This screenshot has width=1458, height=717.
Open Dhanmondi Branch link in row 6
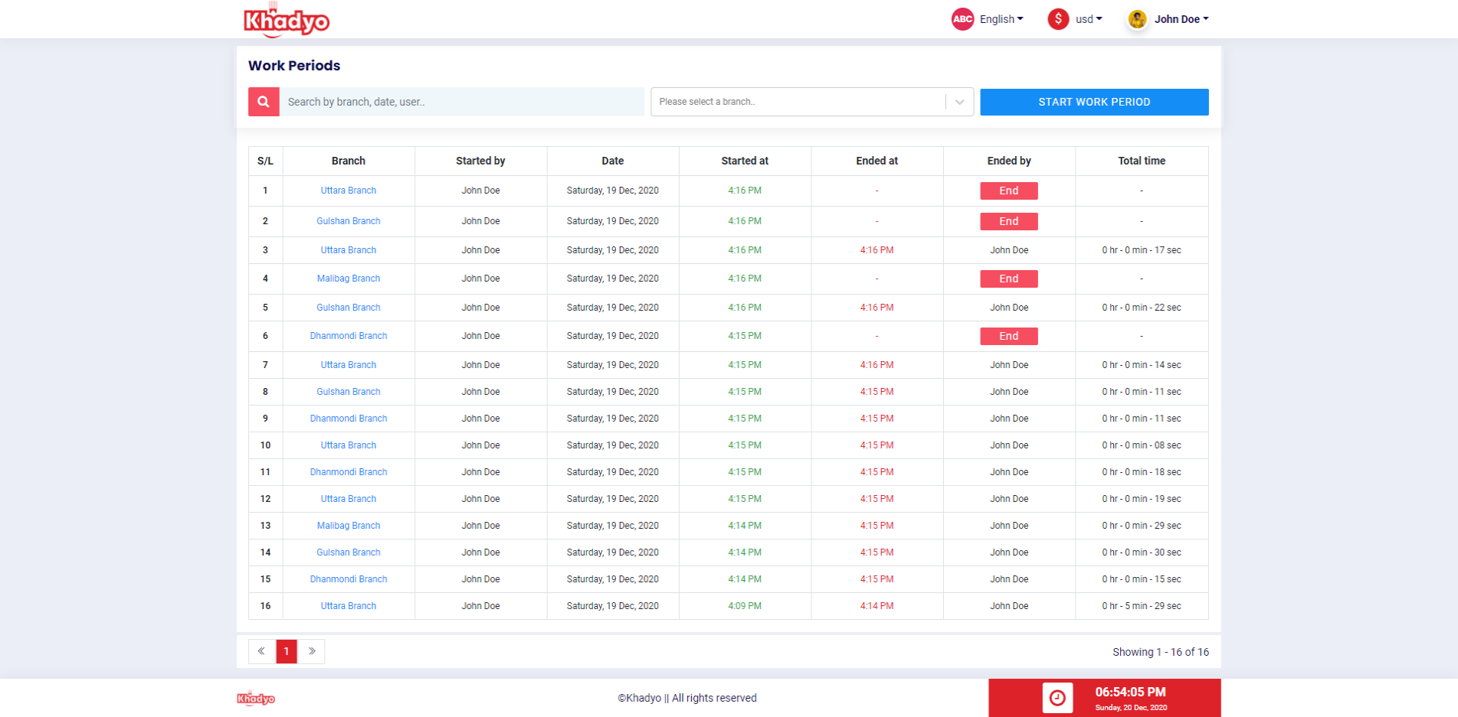[x=349, y=336]
